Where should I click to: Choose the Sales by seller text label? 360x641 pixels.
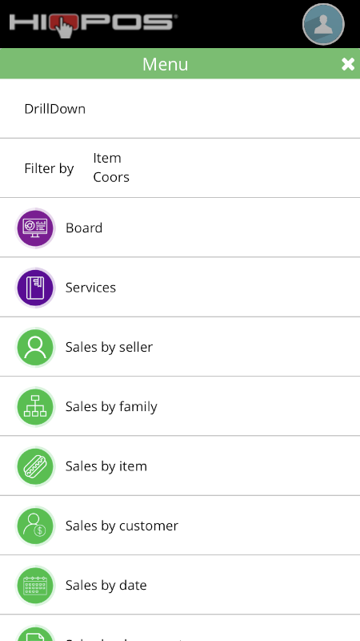click(109, 347)
